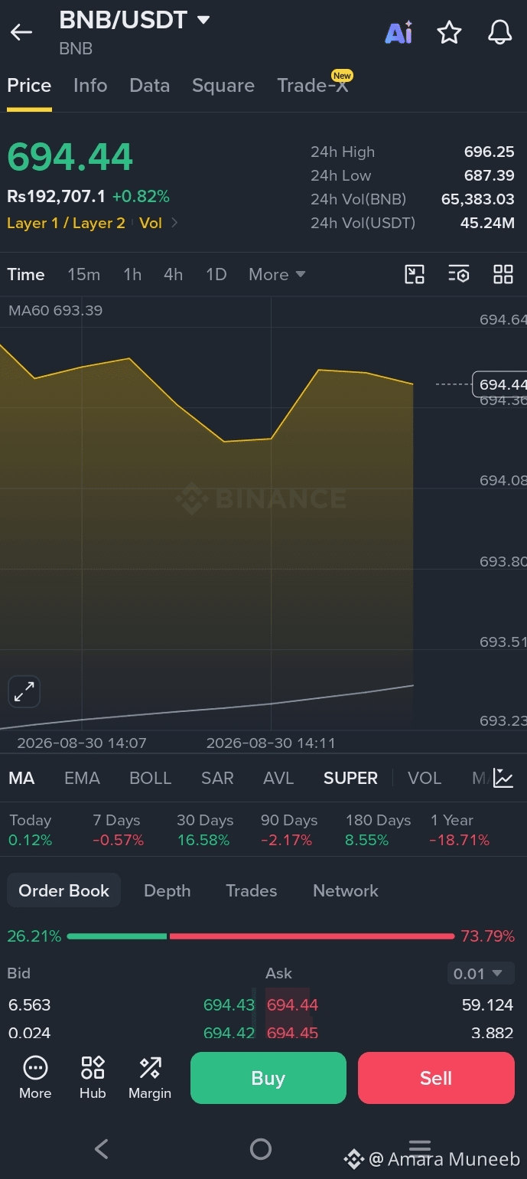Switch to the Depth tab
The height and width of the screenshot is (1179, 527).
[x=168, y=890]
